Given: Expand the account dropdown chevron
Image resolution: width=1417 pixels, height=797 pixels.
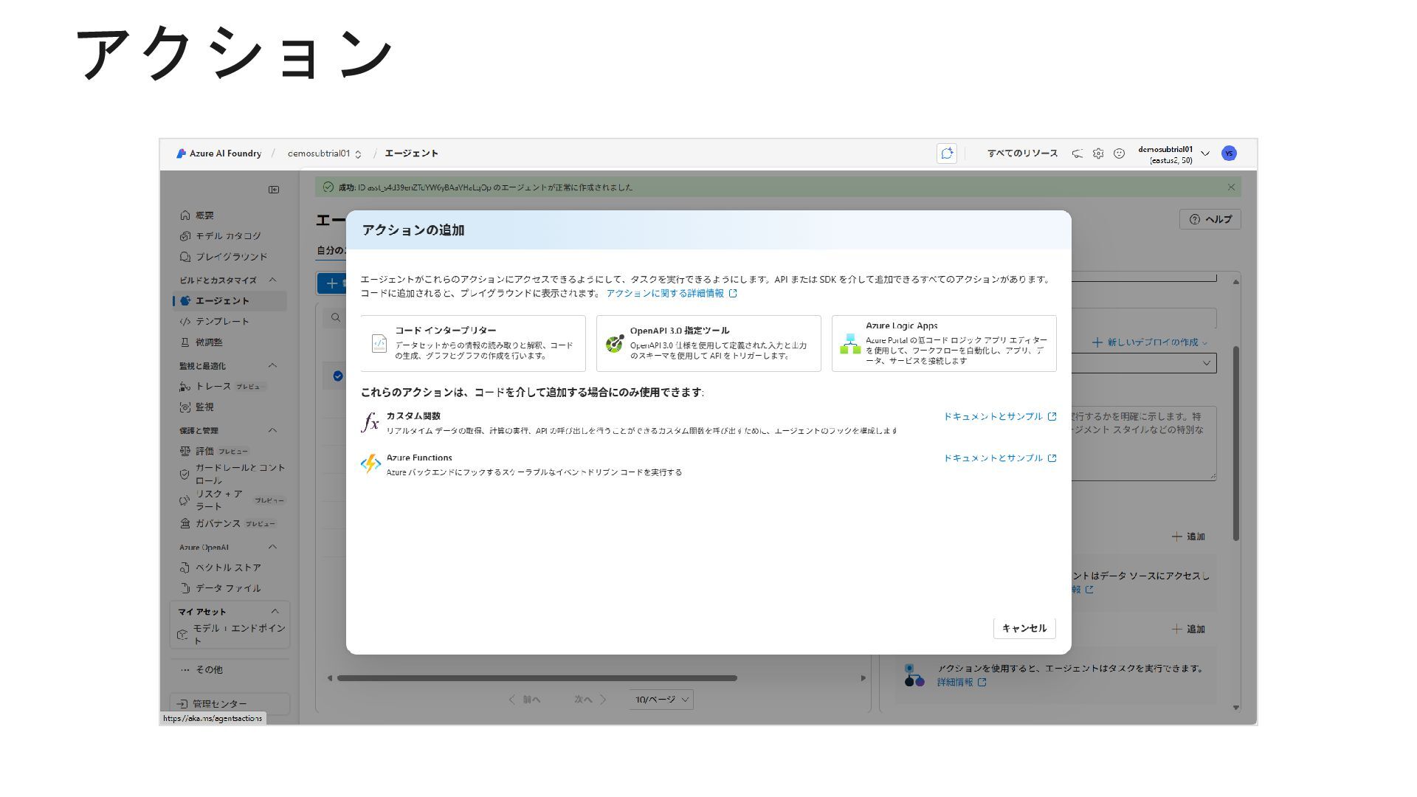Looking at the screenshot, I should [1205, 153].
